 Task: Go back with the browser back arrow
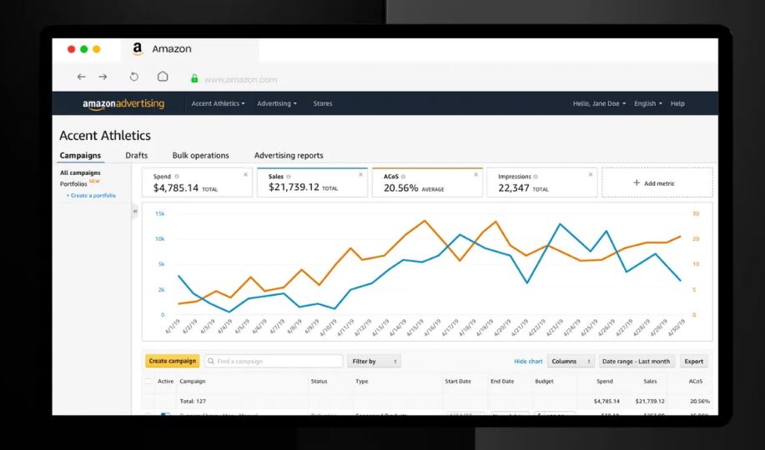coord(82,77)
